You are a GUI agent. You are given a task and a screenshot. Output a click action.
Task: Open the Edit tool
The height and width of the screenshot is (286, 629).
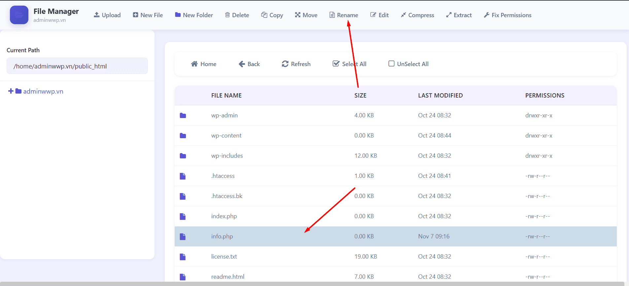(x=379, y=15)
